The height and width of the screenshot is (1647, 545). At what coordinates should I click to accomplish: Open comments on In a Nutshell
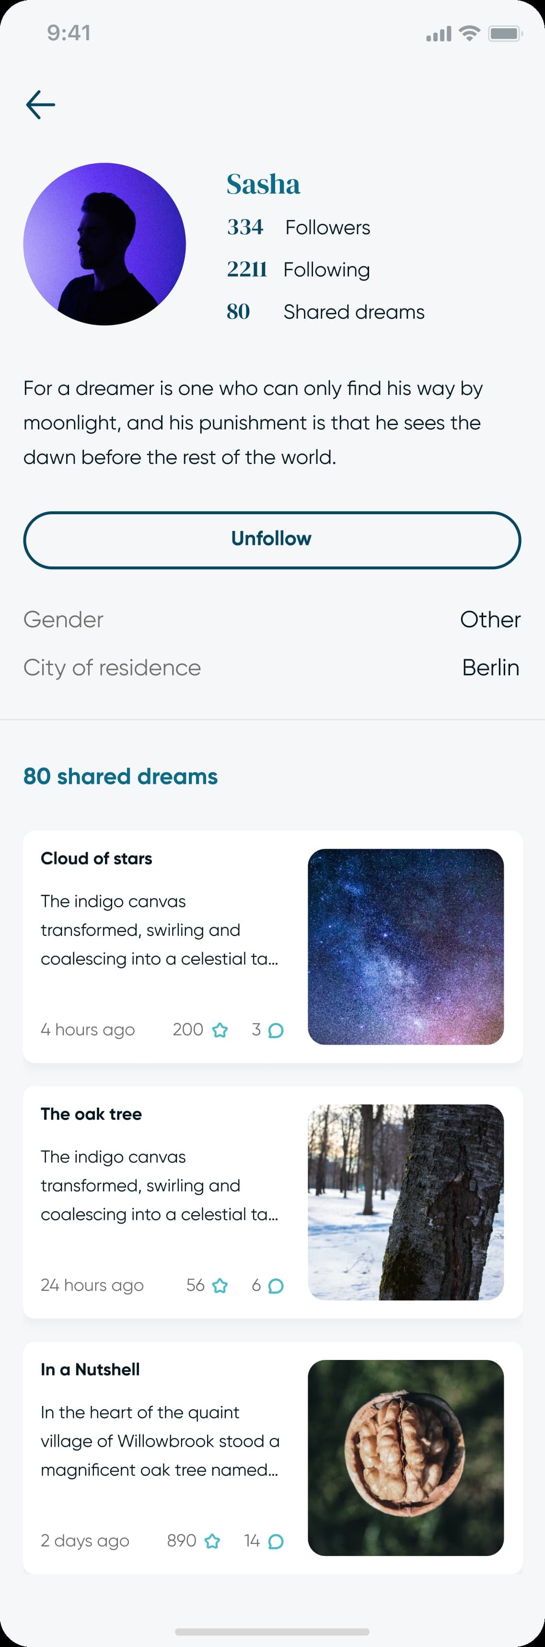(276, 1541)
